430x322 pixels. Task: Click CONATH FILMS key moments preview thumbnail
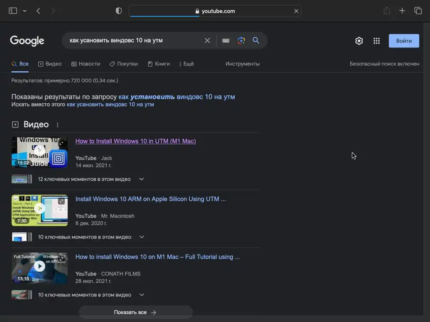22,295
